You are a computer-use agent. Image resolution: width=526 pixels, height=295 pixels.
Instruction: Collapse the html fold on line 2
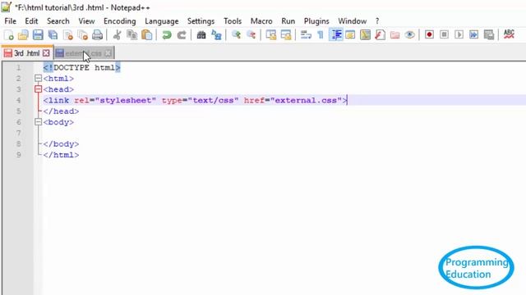[39, 79]
